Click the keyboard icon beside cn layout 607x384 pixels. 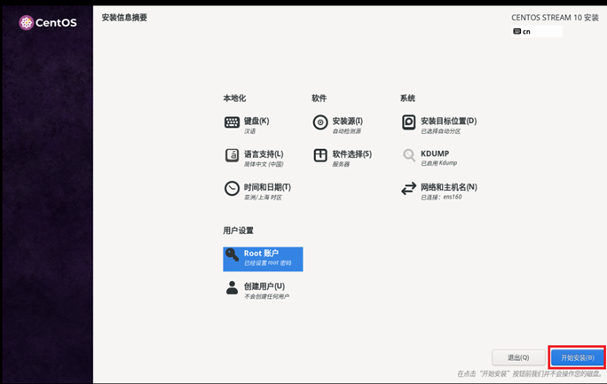pos(516,31)
